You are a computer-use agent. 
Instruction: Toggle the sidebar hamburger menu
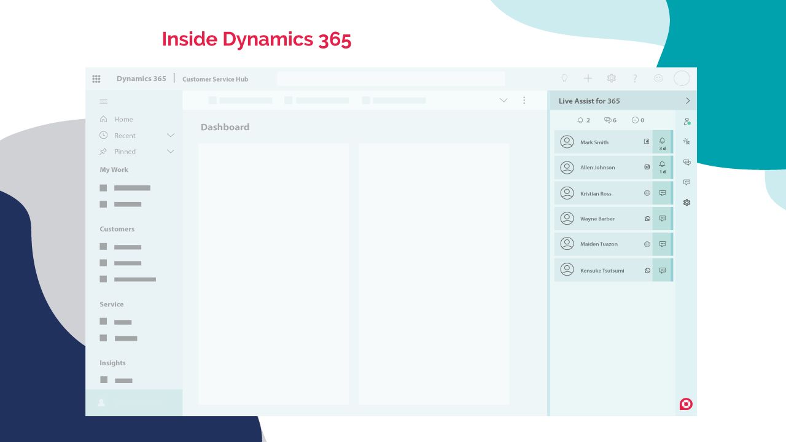(x=104, y=101)
